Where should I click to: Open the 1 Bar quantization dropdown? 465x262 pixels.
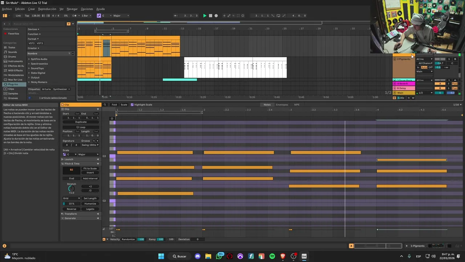86,16
